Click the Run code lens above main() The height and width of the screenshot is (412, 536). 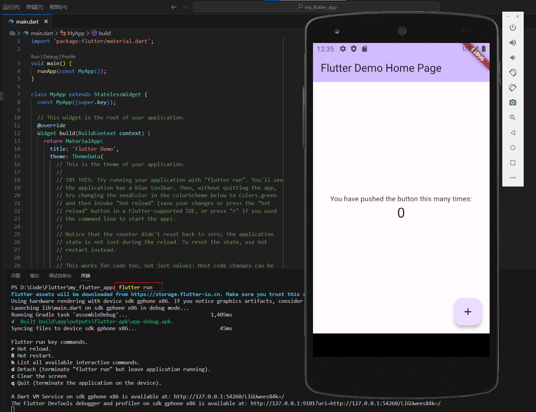pos(35,57)
